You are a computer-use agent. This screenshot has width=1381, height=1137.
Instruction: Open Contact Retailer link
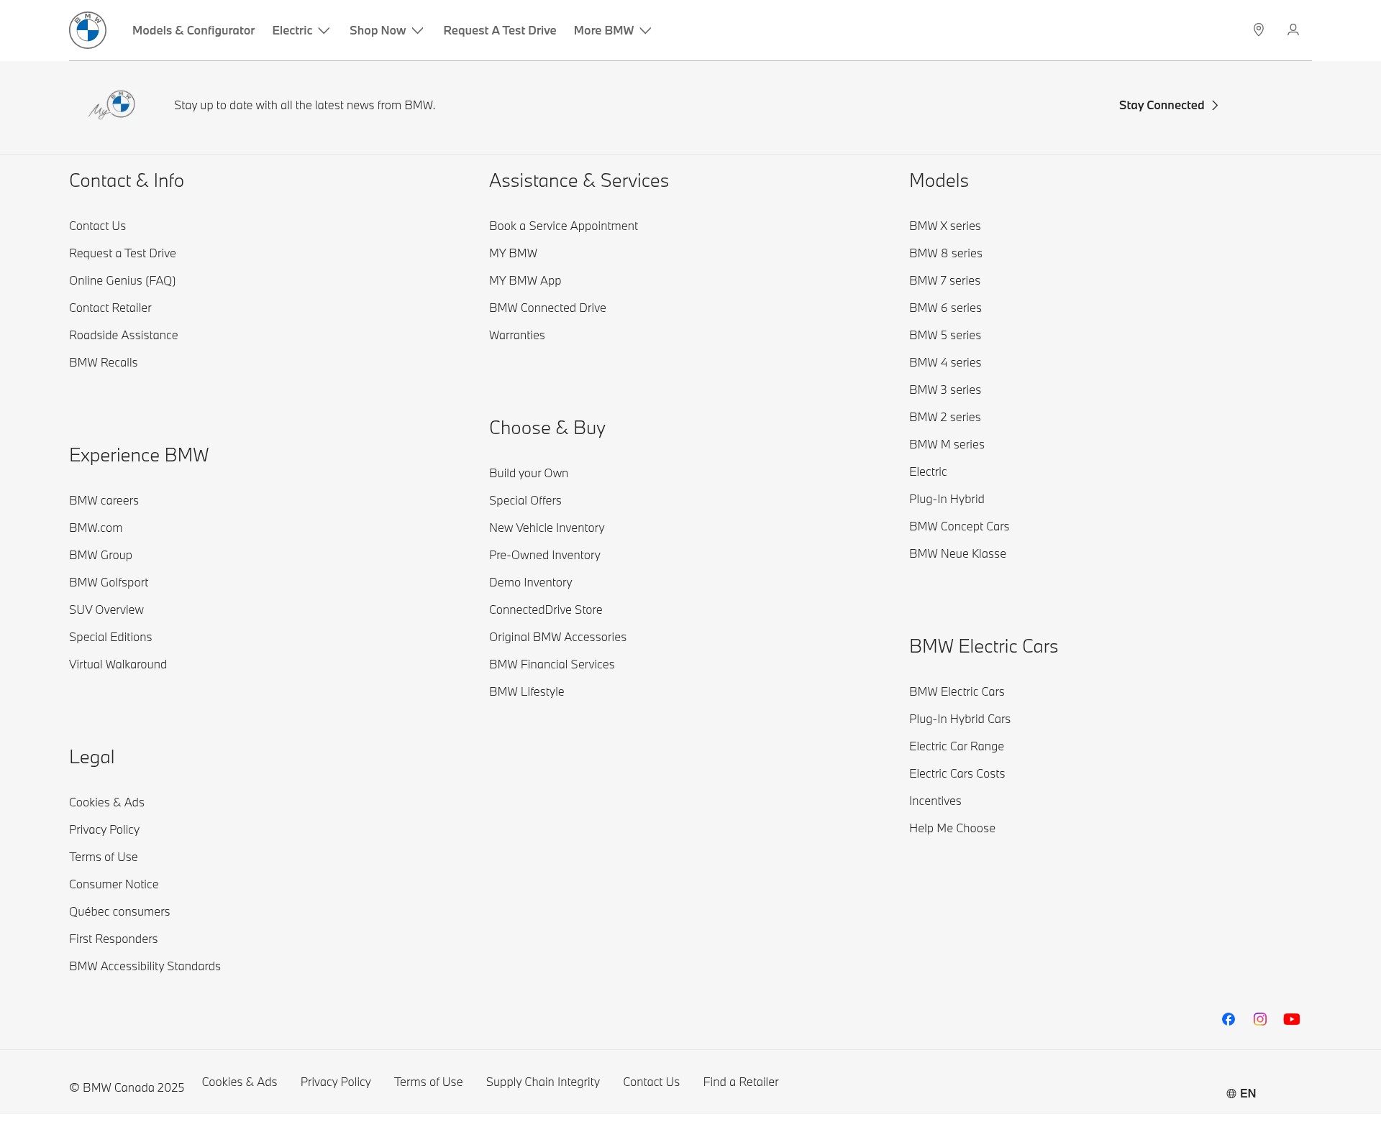pos(110,308)
